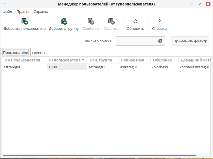Open the Правка menu
The image size is (213, 159).
(x=23, y=11)
